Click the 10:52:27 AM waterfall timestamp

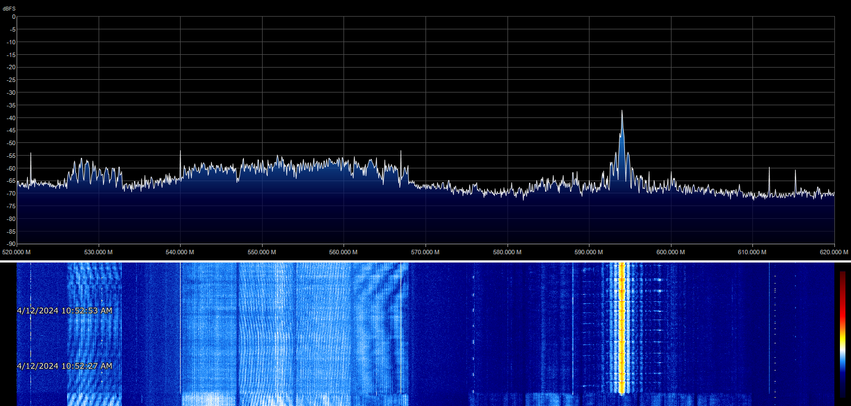point(65,366)
